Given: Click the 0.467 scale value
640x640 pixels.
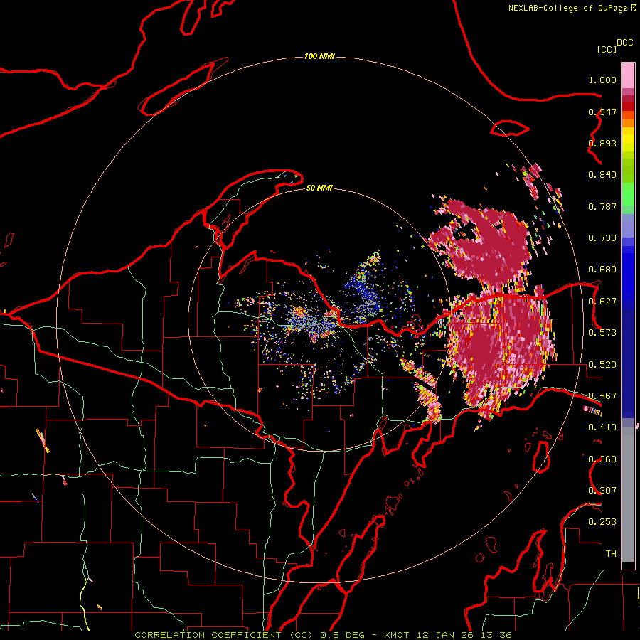Looking at the screenshot, I should coord(602,396).
